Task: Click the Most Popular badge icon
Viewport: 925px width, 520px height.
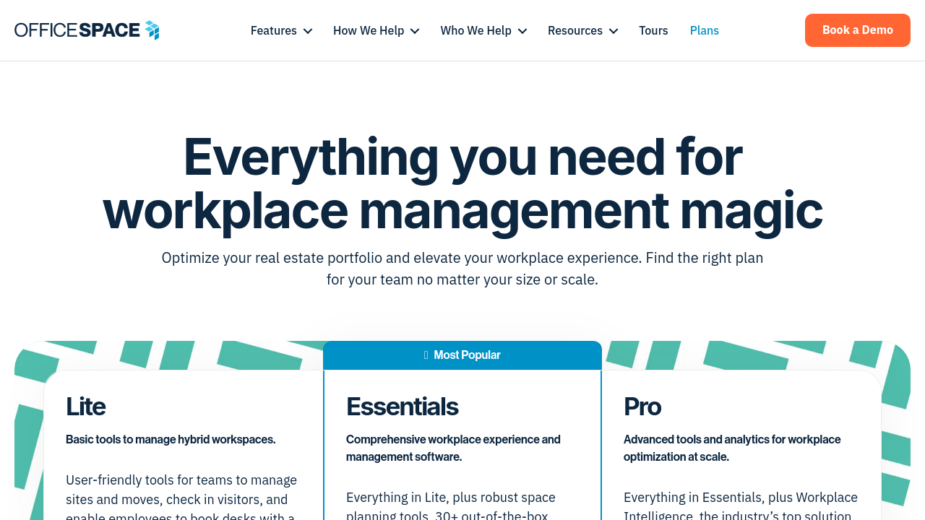Action: [x=426, y=355]
